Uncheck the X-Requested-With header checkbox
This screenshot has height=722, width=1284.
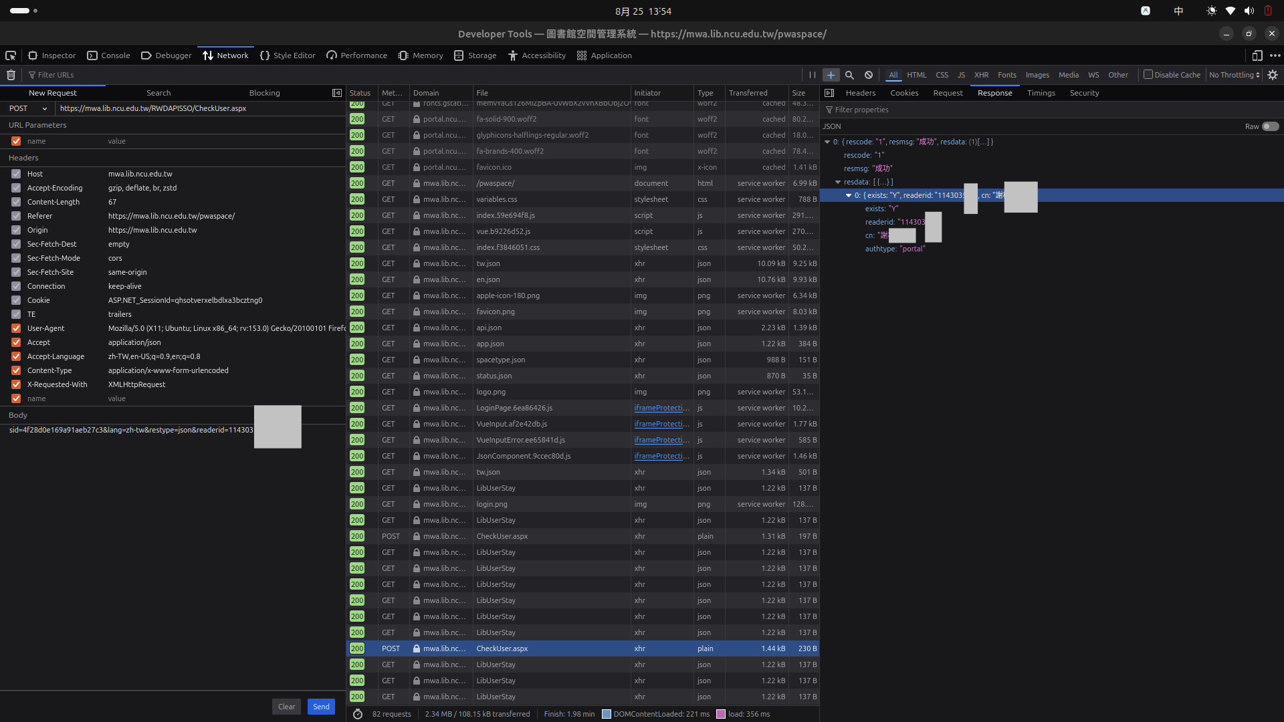(16, 384)
